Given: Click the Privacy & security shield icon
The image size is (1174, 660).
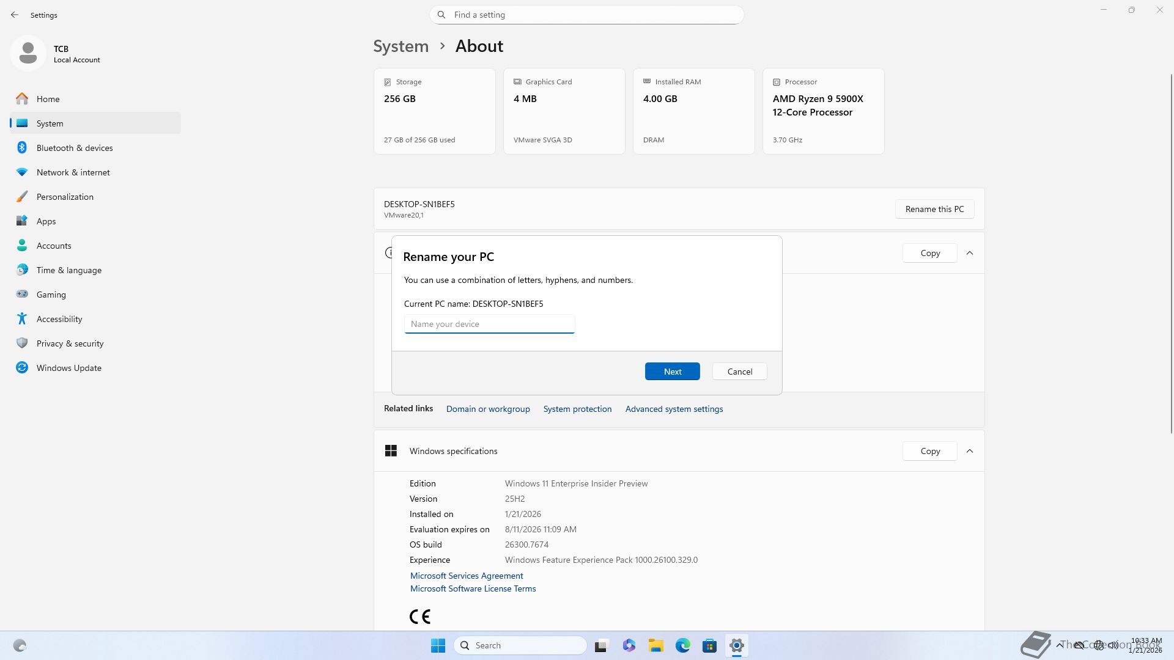Looking at the screenshot, I should coord(22,343).
